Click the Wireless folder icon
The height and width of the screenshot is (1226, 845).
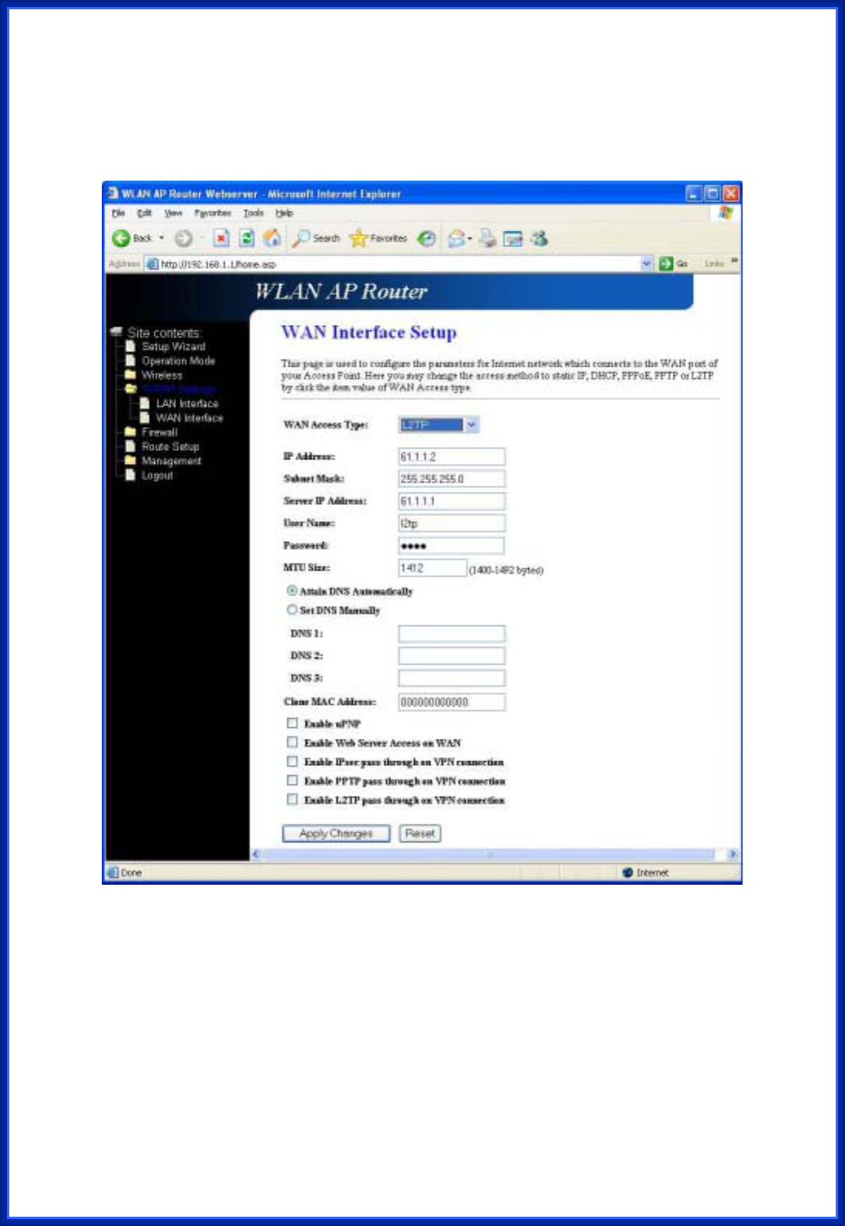point(130,375)
